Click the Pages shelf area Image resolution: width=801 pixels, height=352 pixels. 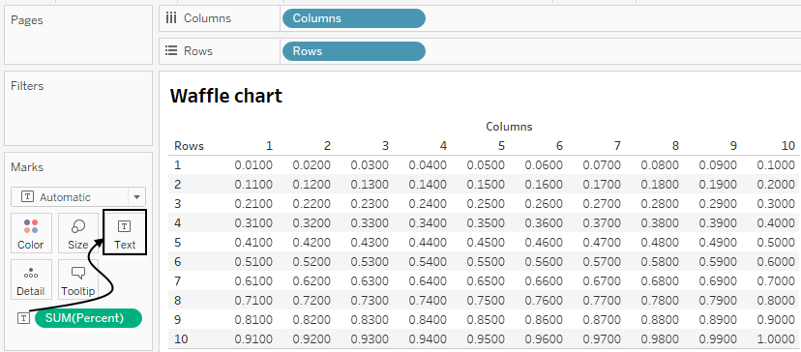click(x=78, y=35)
